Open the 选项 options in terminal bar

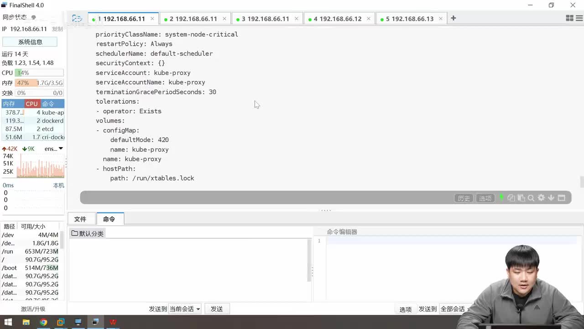[x=485, y=198]
